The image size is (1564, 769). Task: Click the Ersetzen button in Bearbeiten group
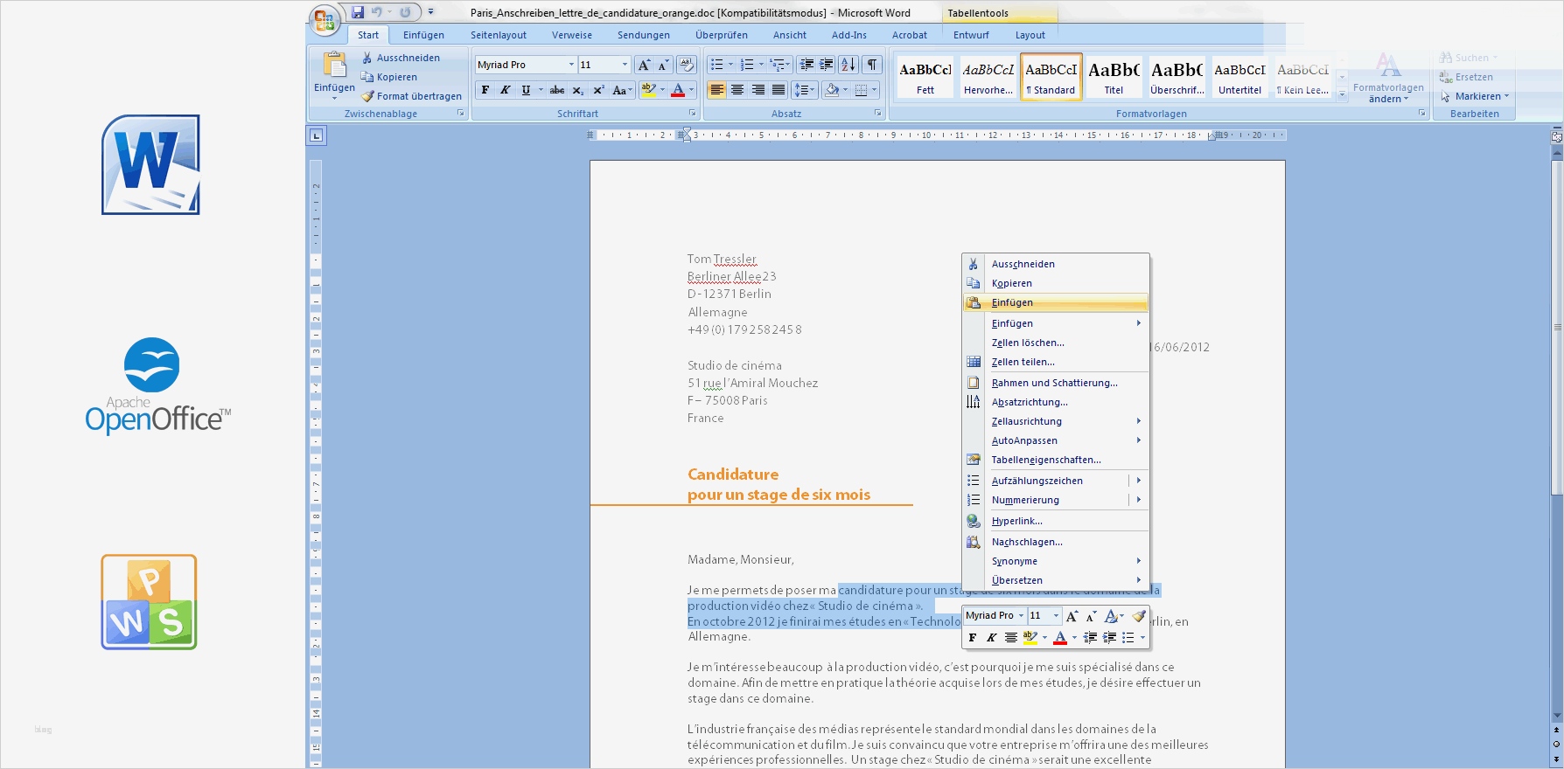click(1466, 77)
